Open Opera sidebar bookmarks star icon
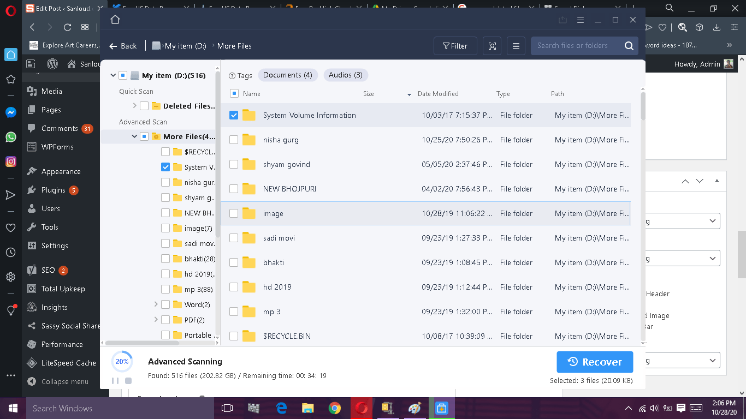This screenshot has width=746, height=419. coord(10,79)
